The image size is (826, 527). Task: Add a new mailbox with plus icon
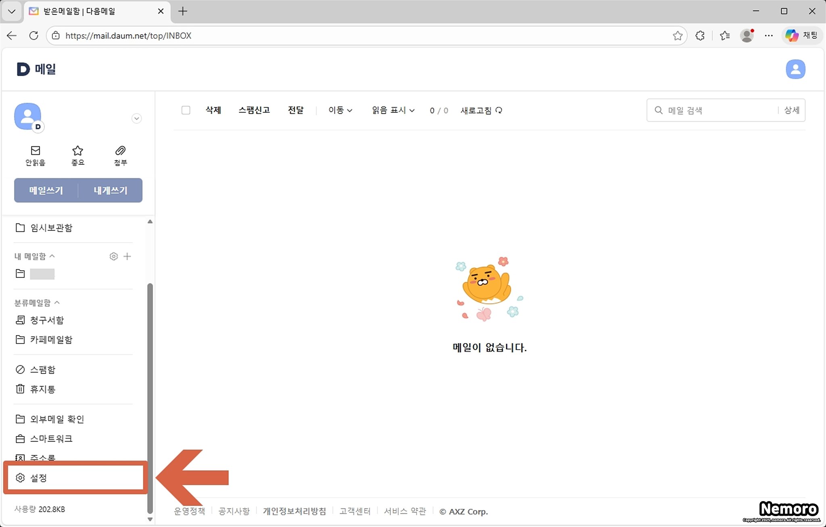click(x=127, y=256)
